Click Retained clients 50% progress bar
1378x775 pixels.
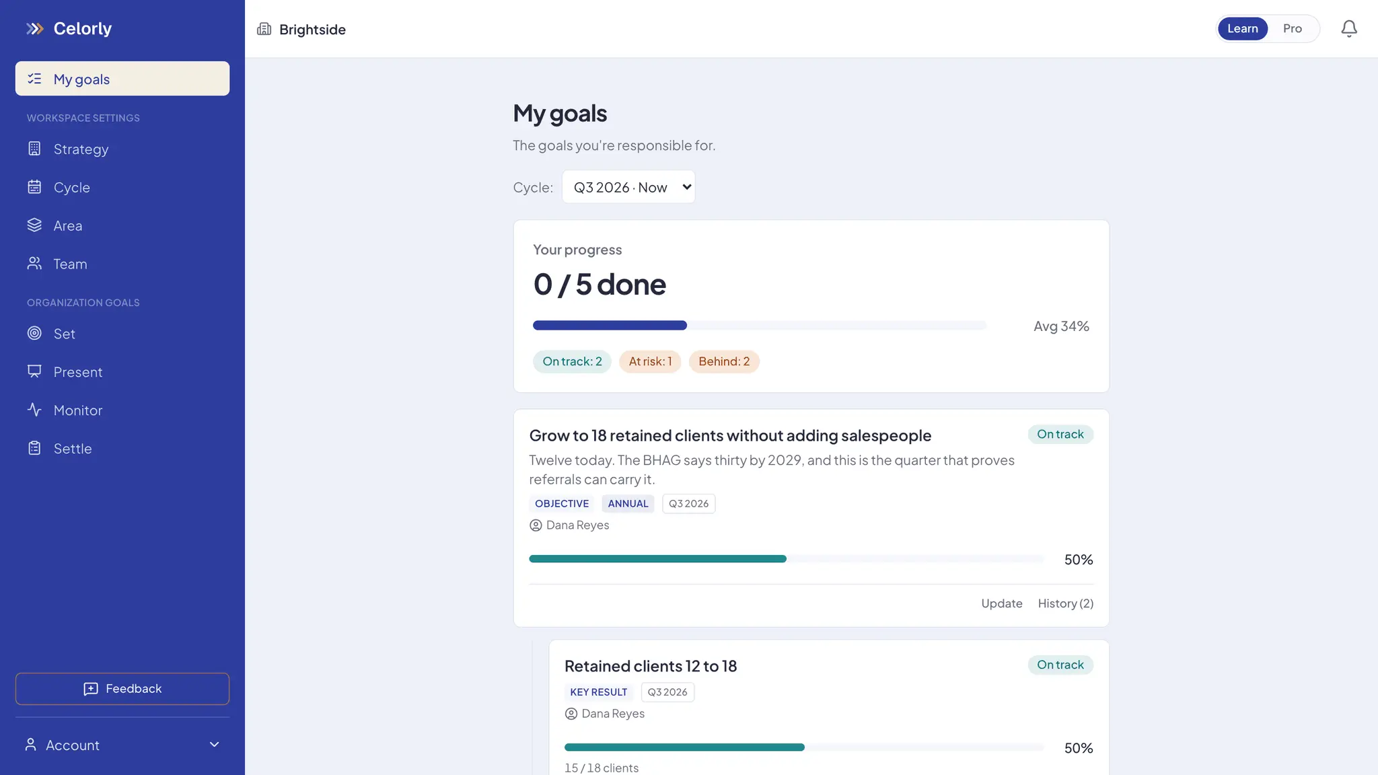click(804, 747)
